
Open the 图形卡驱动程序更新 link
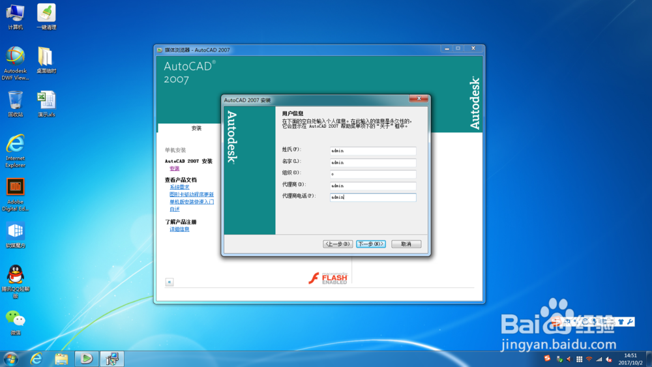coord(192,194)
